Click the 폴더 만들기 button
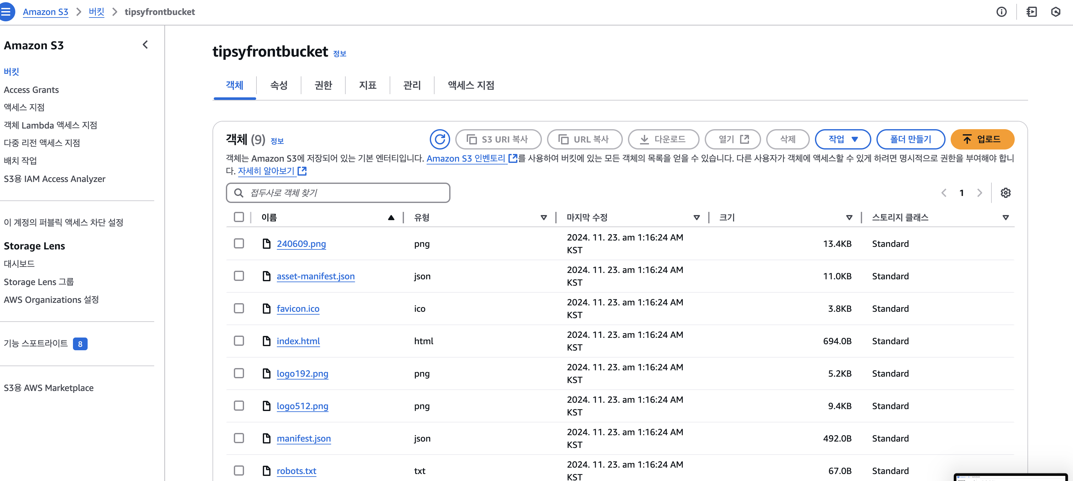The width and height of the screenshot is (1073, 481). point(910,139)
